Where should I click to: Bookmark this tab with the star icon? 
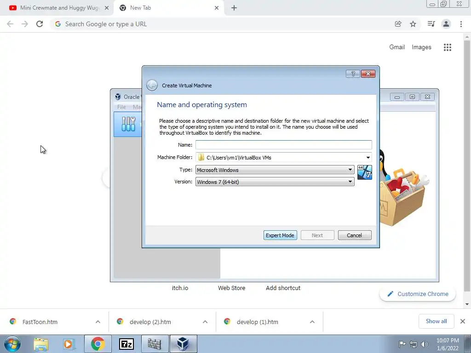pos(413,24)
